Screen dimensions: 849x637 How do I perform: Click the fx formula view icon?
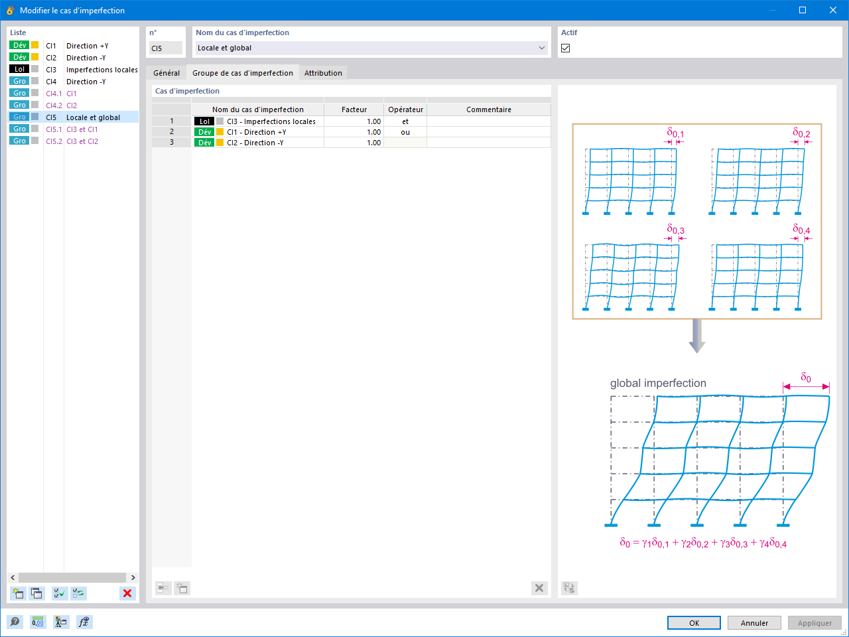click(x=84, y=622)
